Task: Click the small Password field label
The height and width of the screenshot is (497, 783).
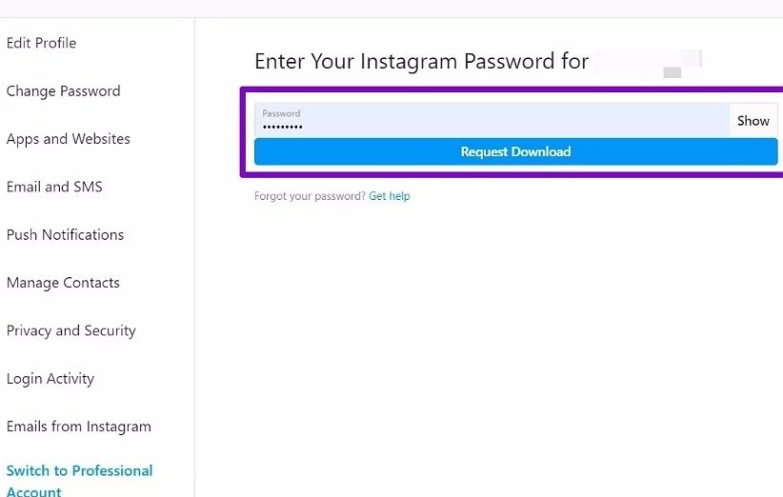Action: coord(281,113)
